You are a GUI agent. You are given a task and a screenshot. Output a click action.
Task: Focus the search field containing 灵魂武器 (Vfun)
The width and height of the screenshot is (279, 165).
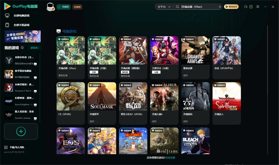(x=200, y=7)
